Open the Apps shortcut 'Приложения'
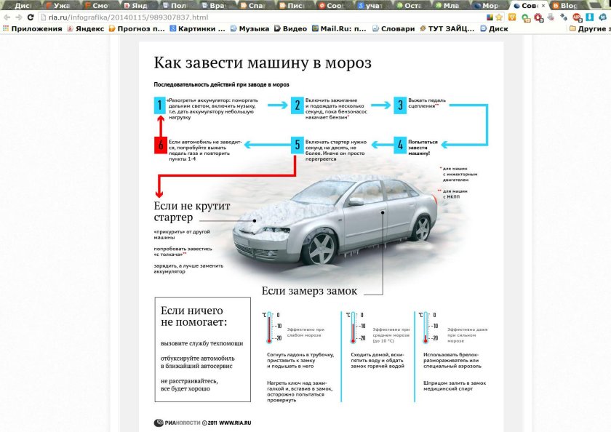The height and width of the screenshot is (432, 611). pyautogui.click(x=33, y=29)
